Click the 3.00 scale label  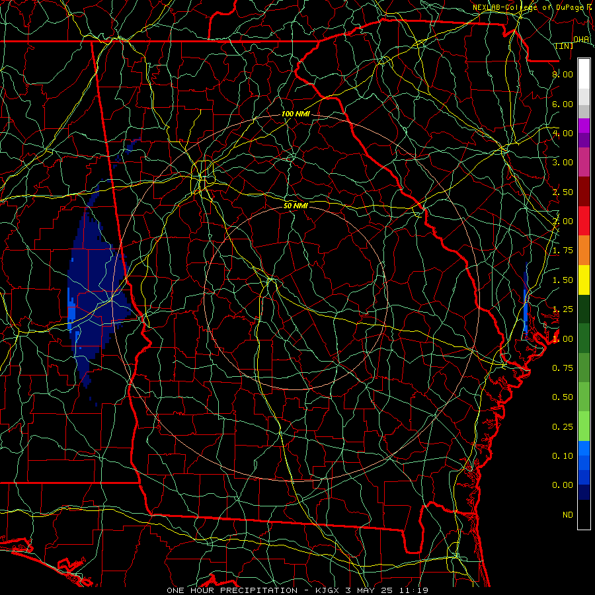coord(563,163)
